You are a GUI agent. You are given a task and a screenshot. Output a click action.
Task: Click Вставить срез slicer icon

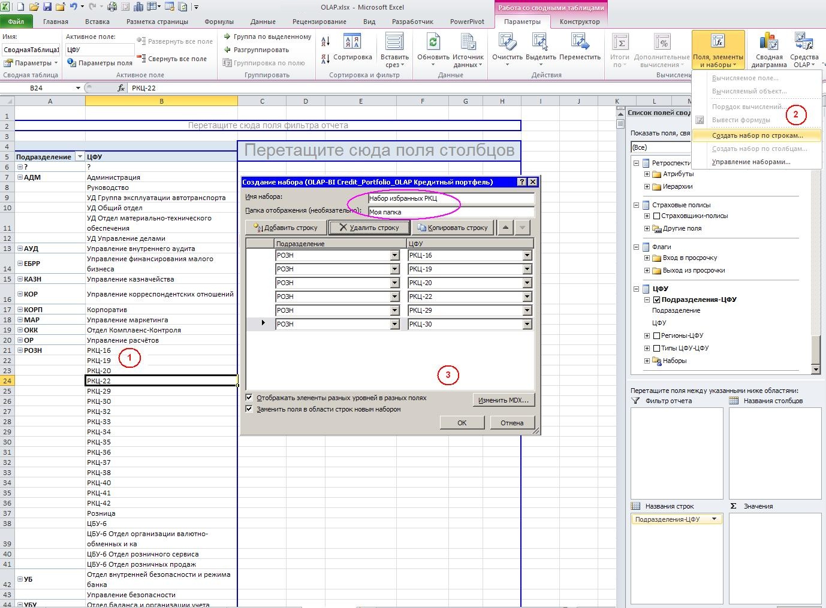[394, 41]
